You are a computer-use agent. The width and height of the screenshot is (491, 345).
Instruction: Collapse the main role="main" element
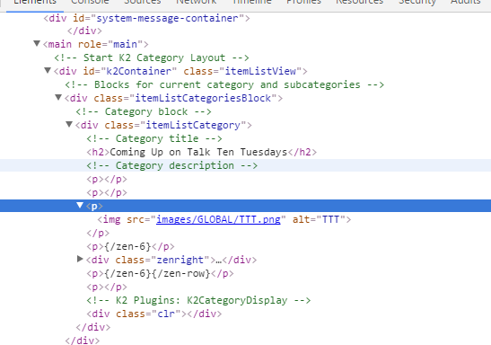click(37, 43)
